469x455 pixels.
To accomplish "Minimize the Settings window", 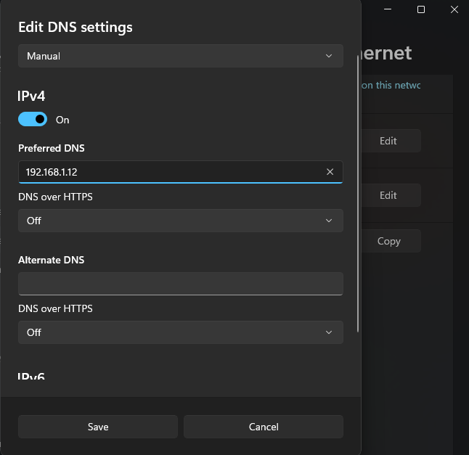I will (x=388, y=9).
